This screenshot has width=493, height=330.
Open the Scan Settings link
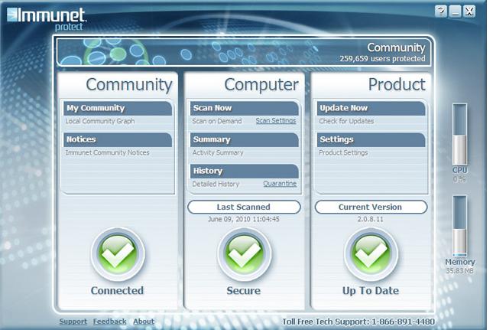[x=276, y=121]
